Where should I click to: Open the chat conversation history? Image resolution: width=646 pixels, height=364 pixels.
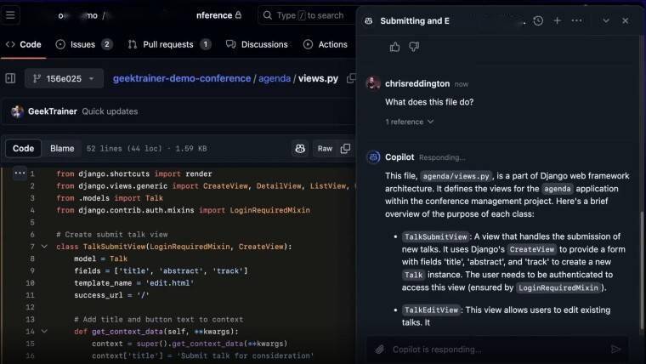pyautogui.click(x=538, y=20)
